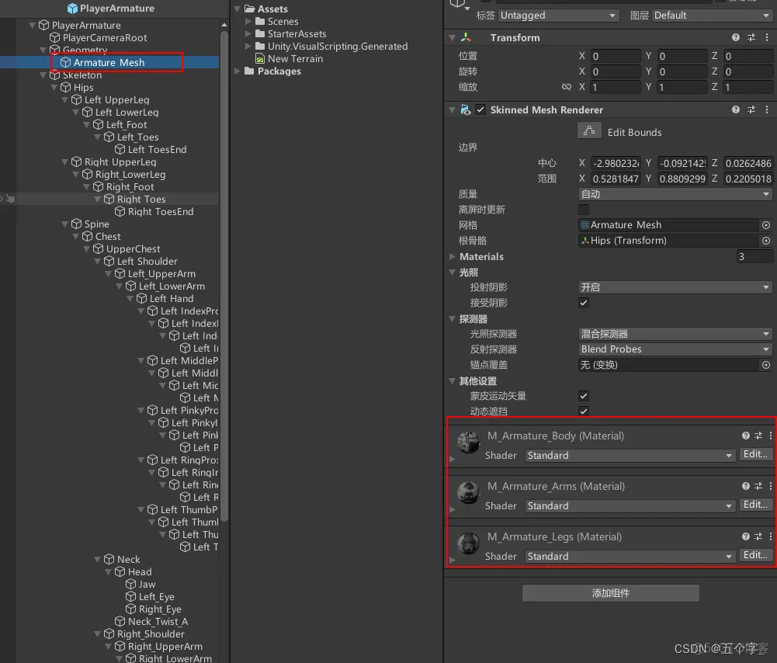Select Neck_Twist_A in hierarchy

(x=158, y=621)
